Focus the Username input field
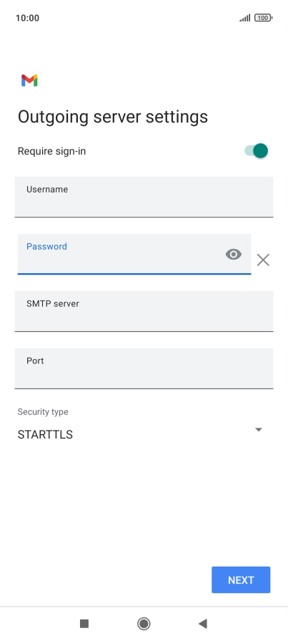 pos(144,197)
